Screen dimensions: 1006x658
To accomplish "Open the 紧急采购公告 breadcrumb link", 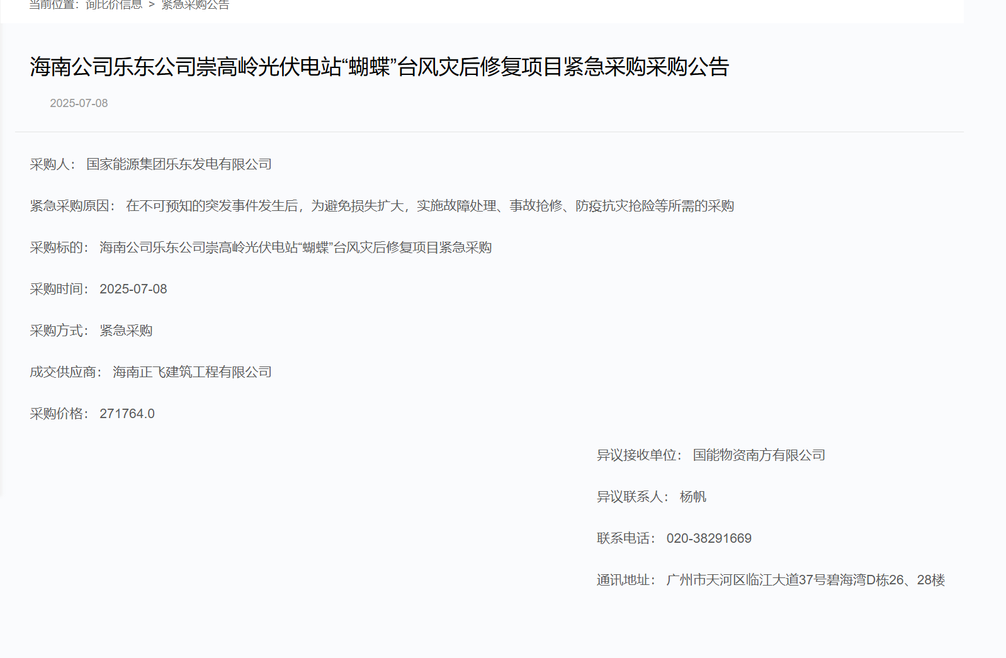I will (x=195, y=5).
